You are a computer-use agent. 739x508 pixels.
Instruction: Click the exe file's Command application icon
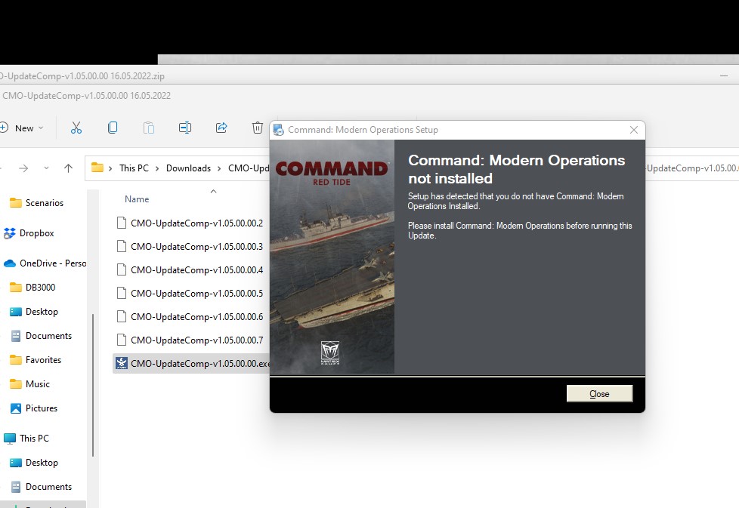pyautogui.click(x=122, y=363)
